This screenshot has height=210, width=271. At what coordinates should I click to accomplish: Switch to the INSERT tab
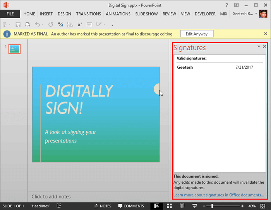[46, 14]
